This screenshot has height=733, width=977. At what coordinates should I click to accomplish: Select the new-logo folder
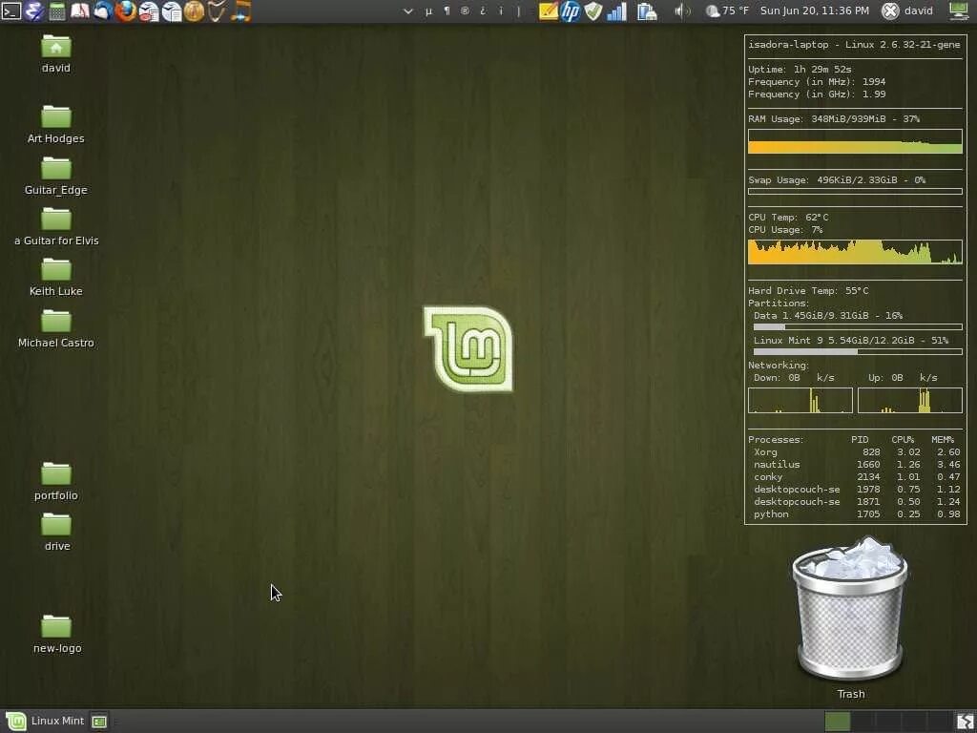pyautogui.click(x=56, y=634)
